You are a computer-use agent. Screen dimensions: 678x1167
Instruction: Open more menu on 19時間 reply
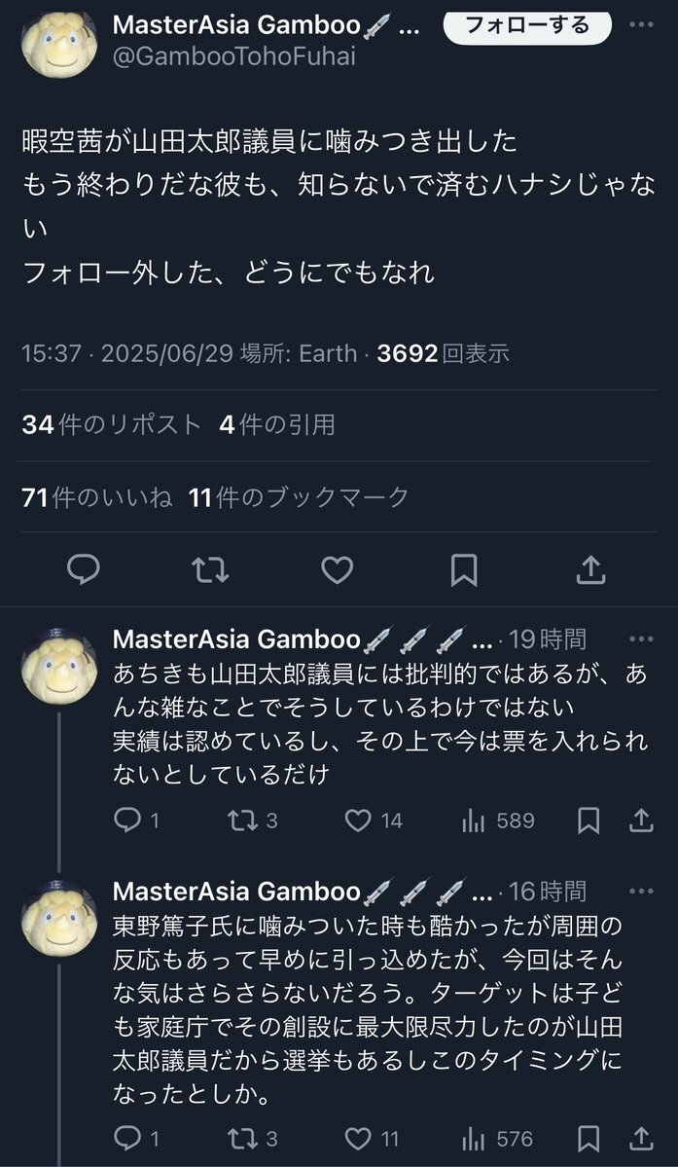click(x=642, y=639)
